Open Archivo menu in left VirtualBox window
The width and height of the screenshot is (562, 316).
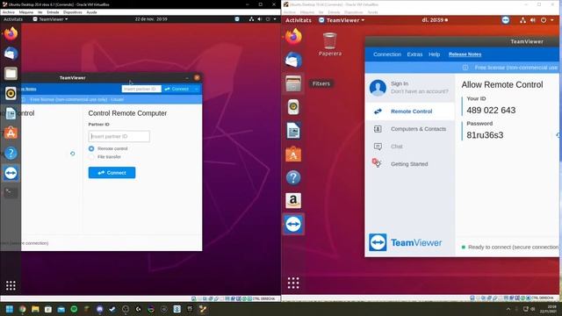pos(8,12)
